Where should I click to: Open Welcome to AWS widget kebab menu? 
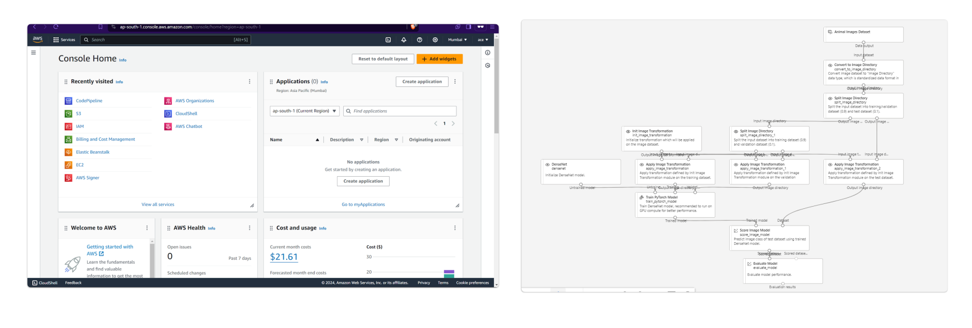147,228
